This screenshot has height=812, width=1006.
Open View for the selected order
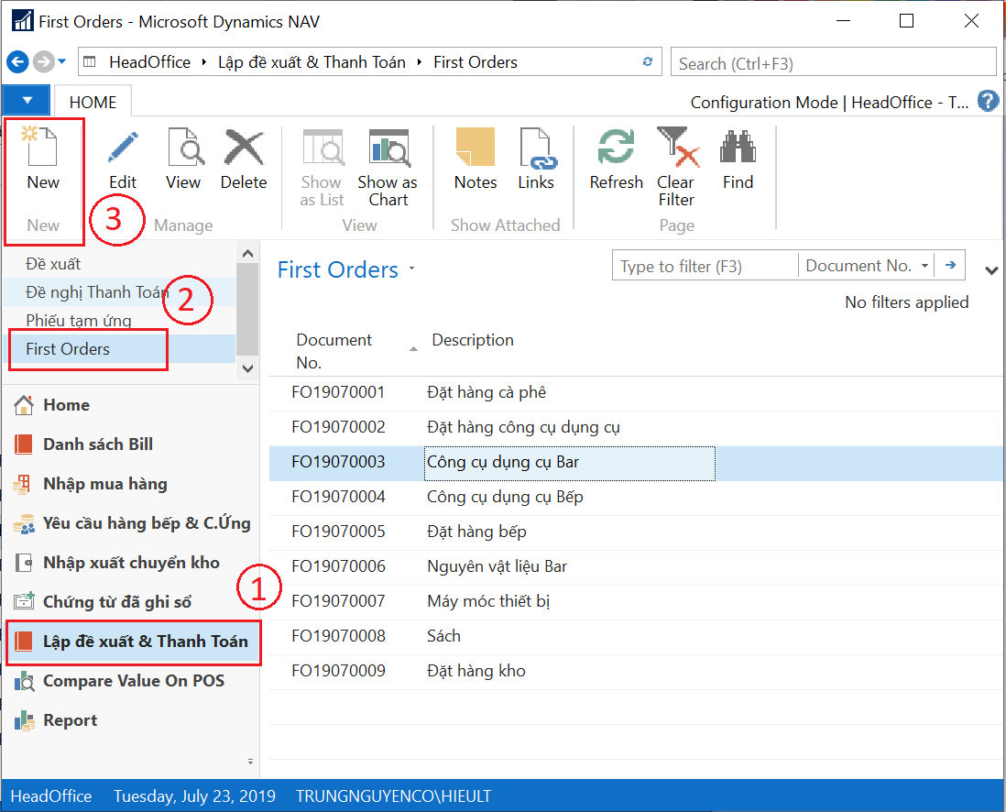click(183, 159)
